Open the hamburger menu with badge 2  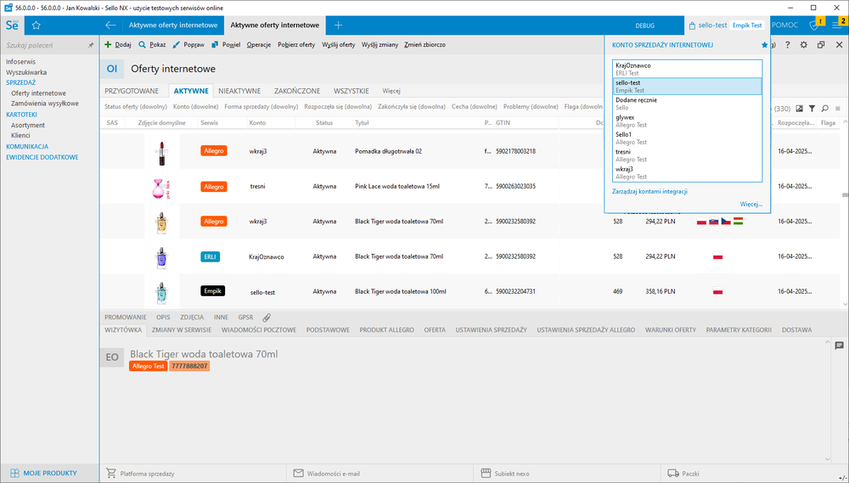[x=837, y=25]
